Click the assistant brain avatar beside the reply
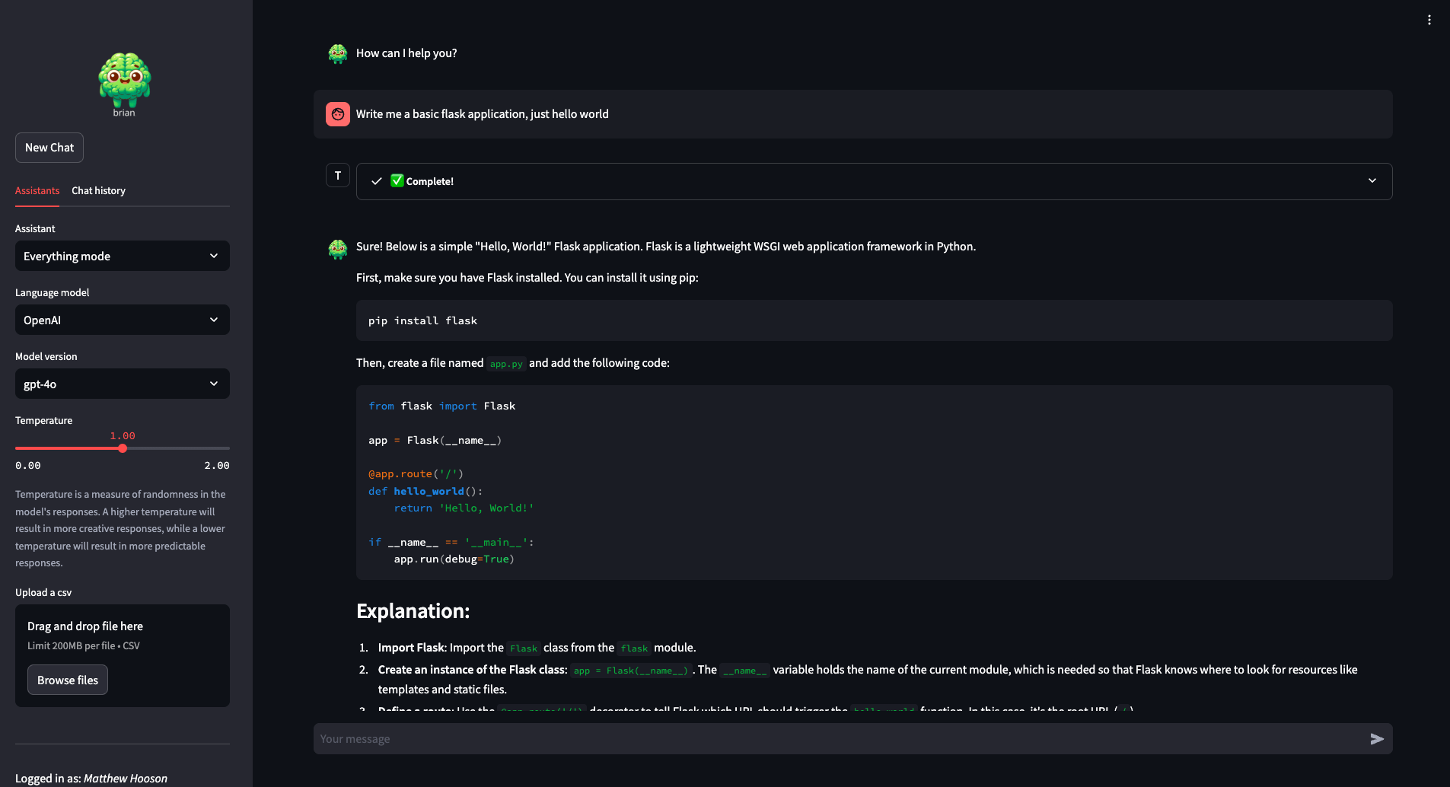Screen dimensions: 1450x787 click(337, 248)
